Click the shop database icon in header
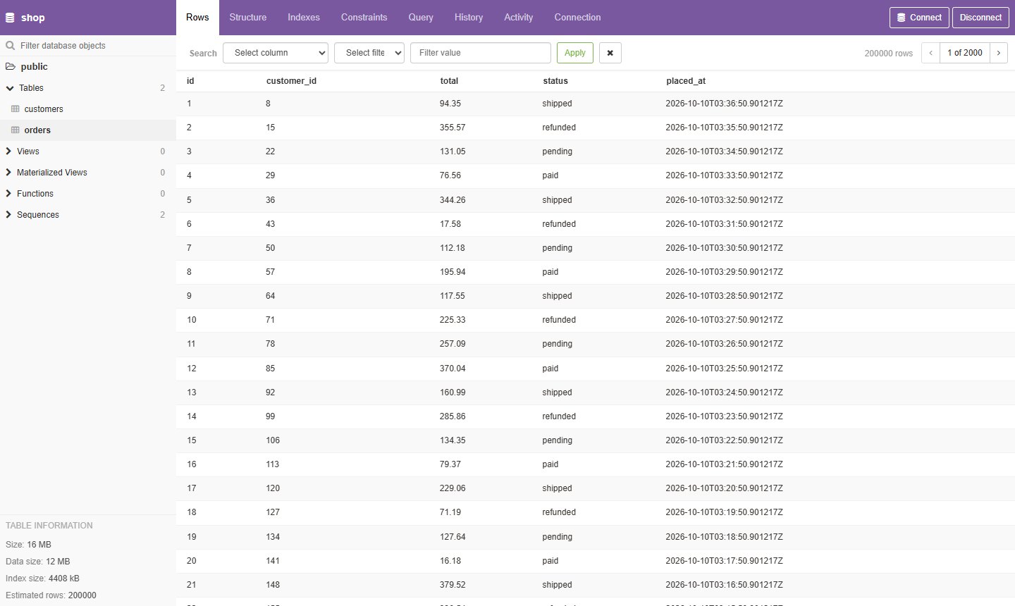 point(10,18)
